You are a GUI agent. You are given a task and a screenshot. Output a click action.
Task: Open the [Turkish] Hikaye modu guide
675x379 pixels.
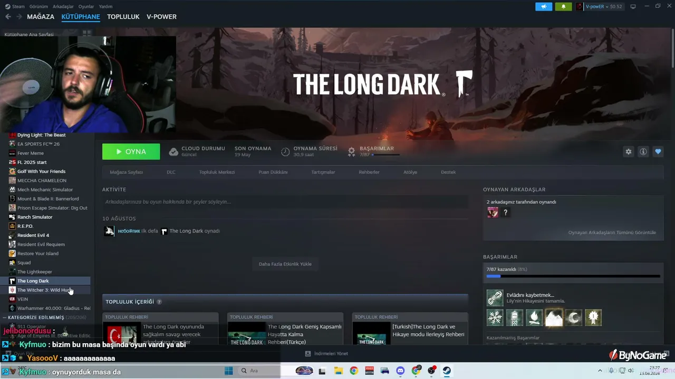(x=410, y=330)
